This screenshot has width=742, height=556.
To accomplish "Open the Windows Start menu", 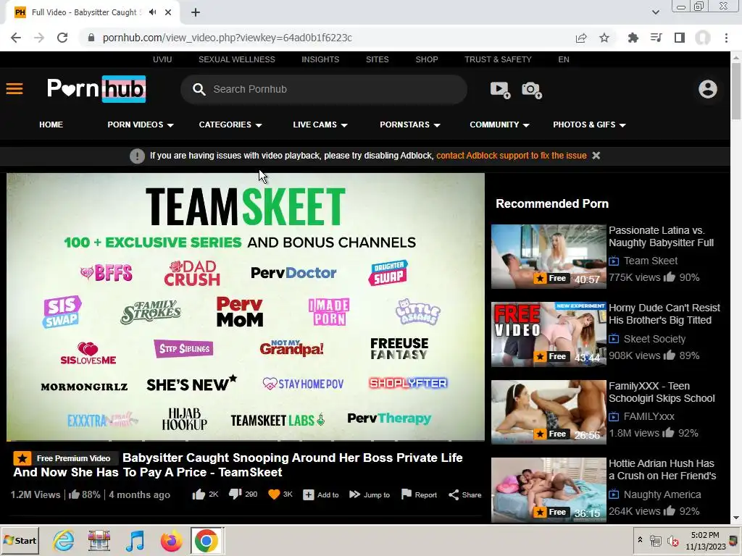I will click(20, 541).
